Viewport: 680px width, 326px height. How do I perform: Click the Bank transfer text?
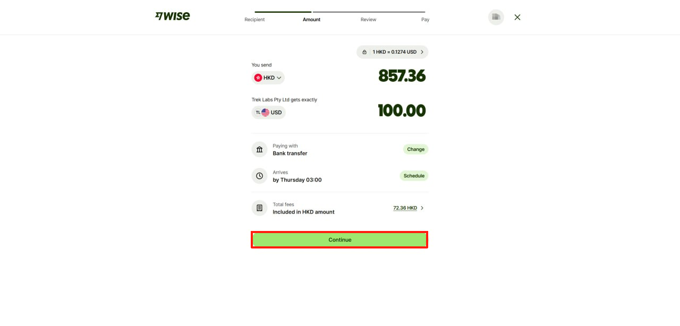tap(290, 153)
